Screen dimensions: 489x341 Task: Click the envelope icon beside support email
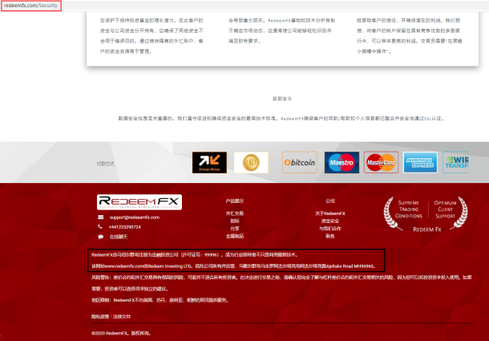100,217
